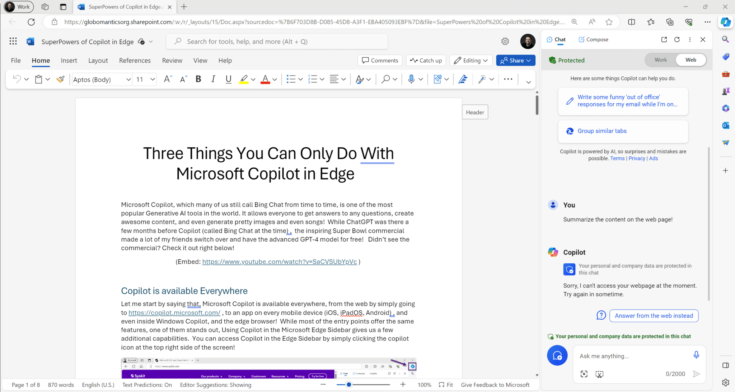Add an image to Copilot chat
The image size is (735, 392).
(584, 374)
